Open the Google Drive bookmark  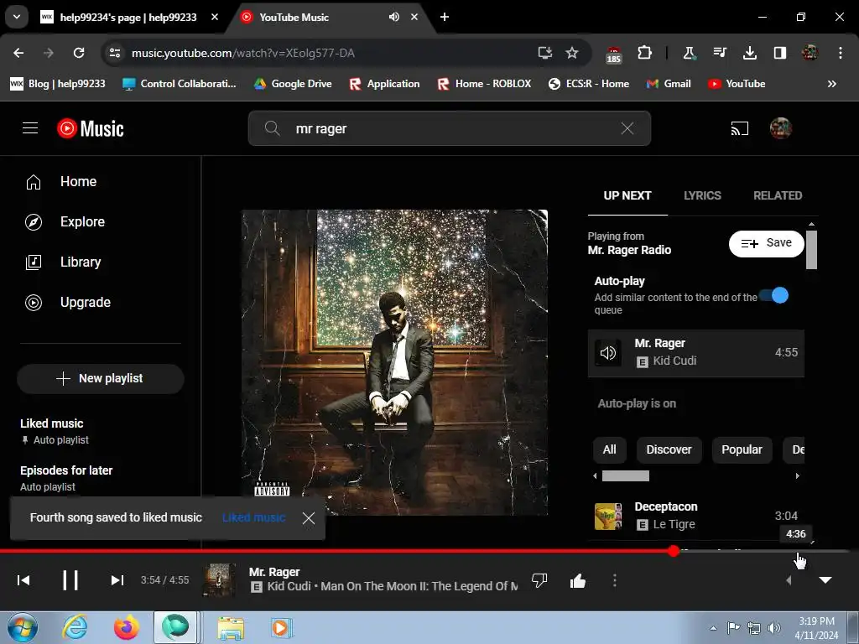point(293,84)
